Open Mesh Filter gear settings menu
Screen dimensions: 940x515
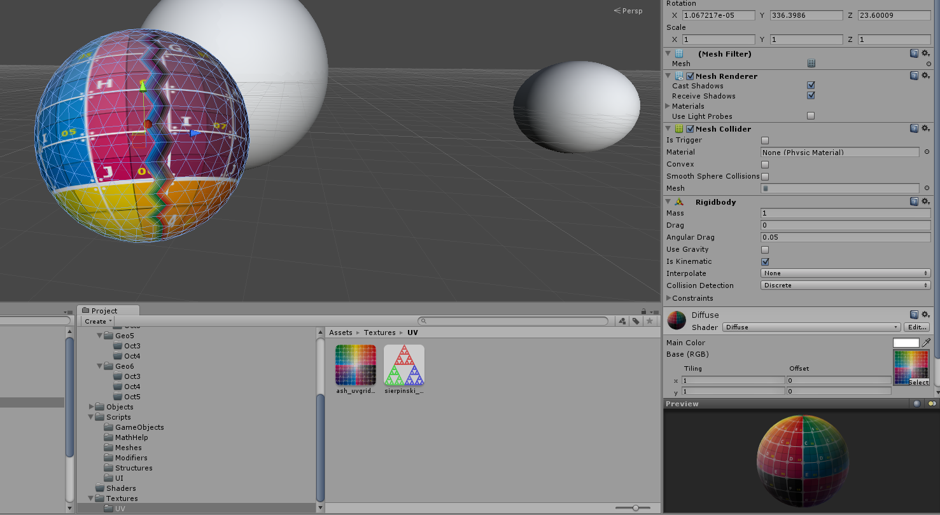(925, 54)
